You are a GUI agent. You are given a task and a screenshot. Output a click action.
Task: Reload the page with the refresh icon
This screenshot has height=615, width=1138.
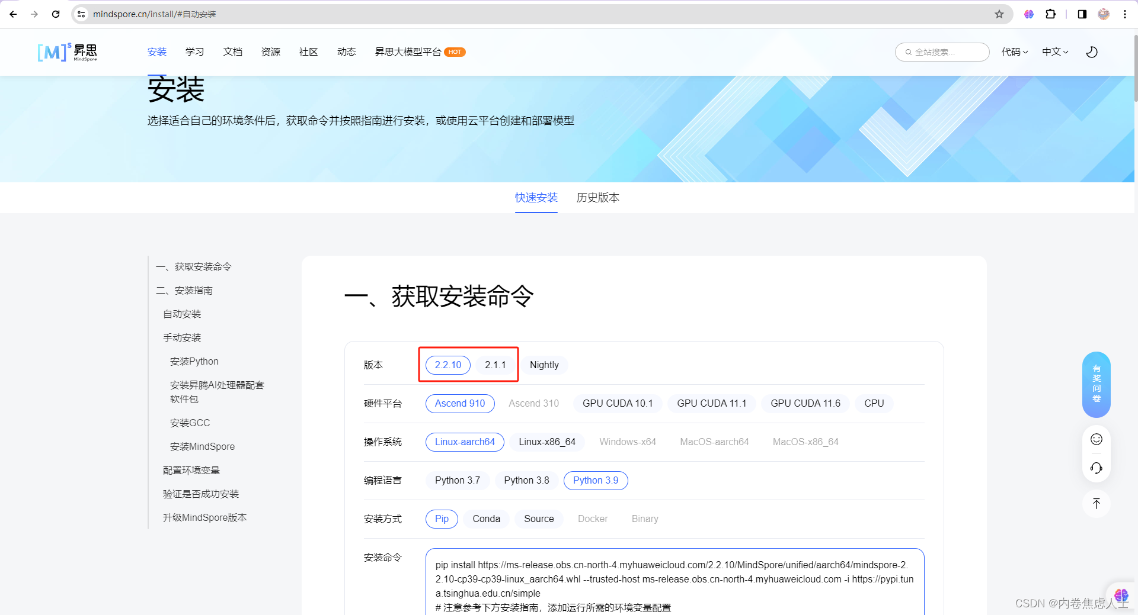[x=56, y=14]
